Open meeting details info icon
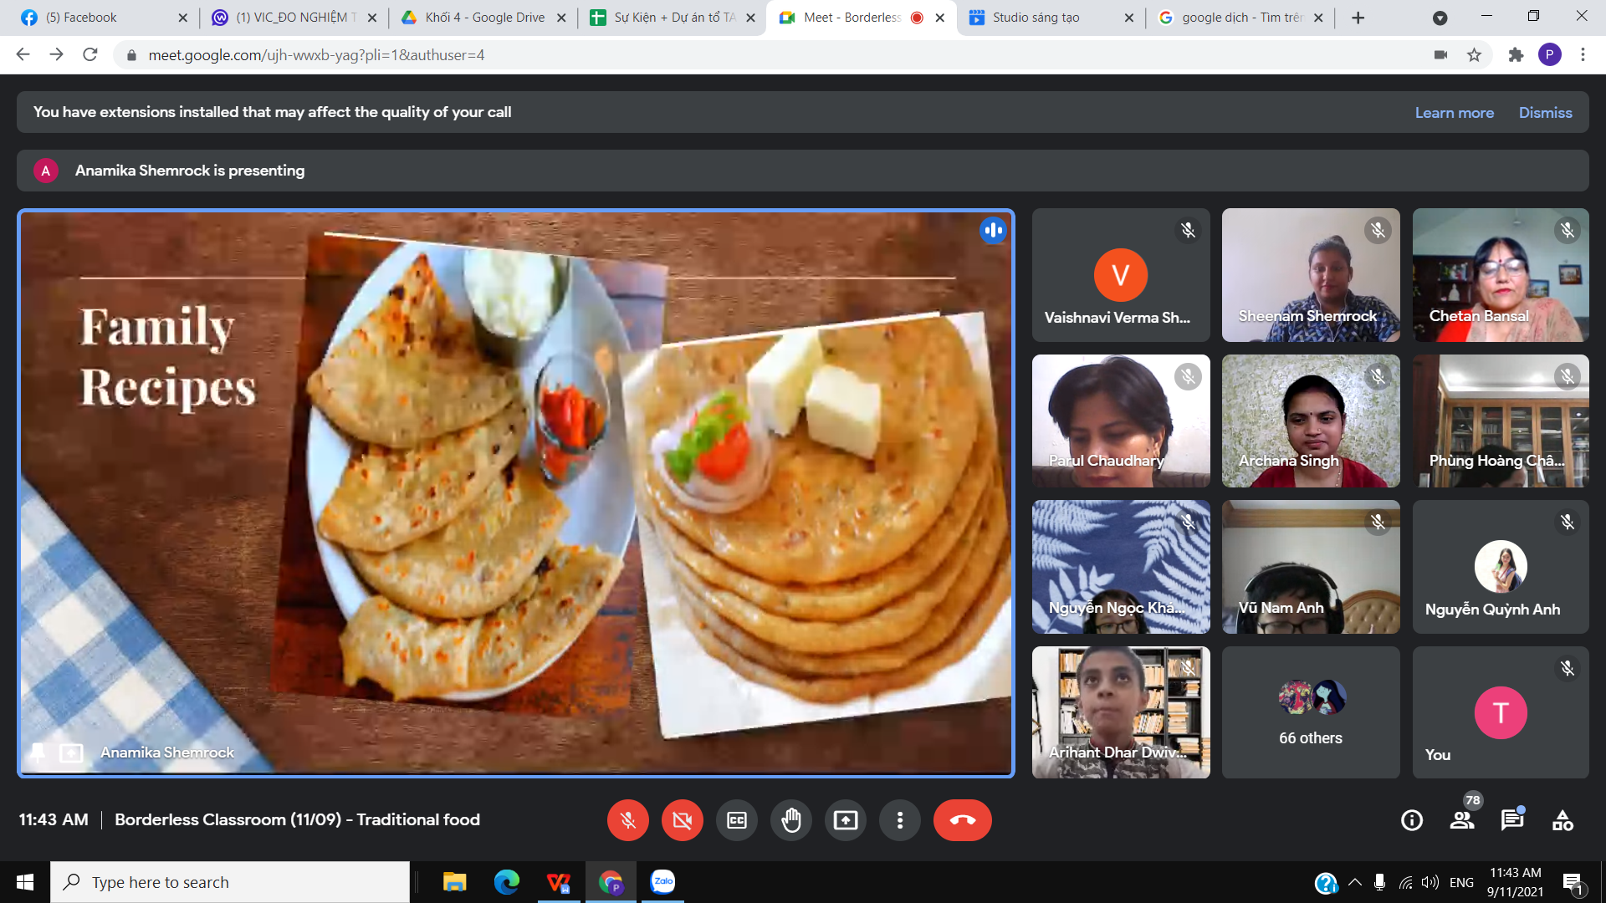This screenshot has height=903, width=1606. pos(1412,820)
